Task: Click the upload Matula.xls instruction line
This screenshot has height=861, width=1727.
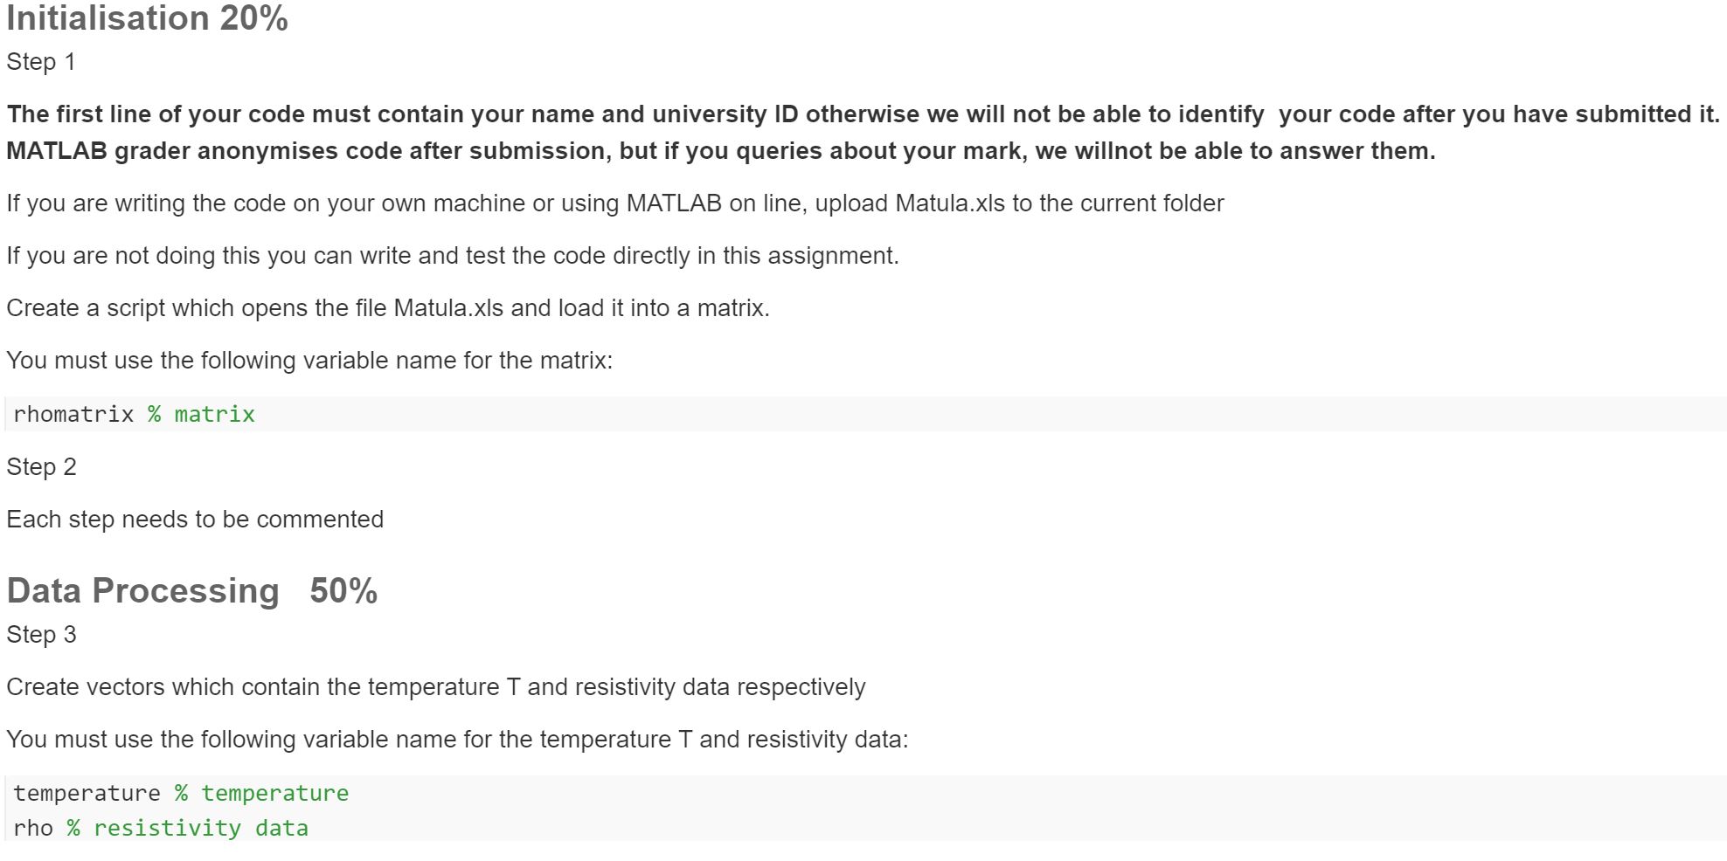Action: pos(615,203)
